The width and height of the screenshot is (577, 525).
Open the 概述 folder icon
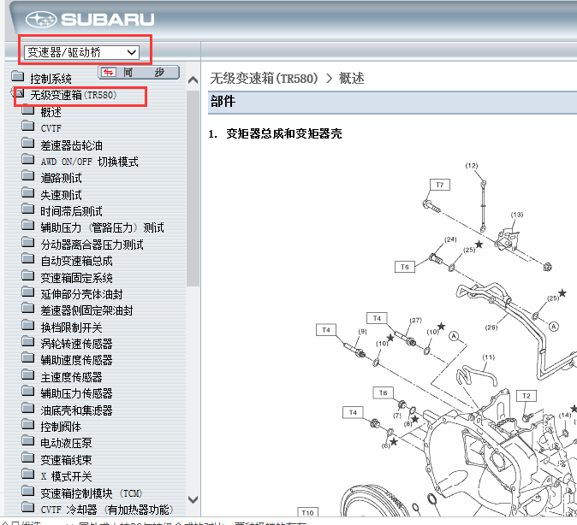coord(27,109)
